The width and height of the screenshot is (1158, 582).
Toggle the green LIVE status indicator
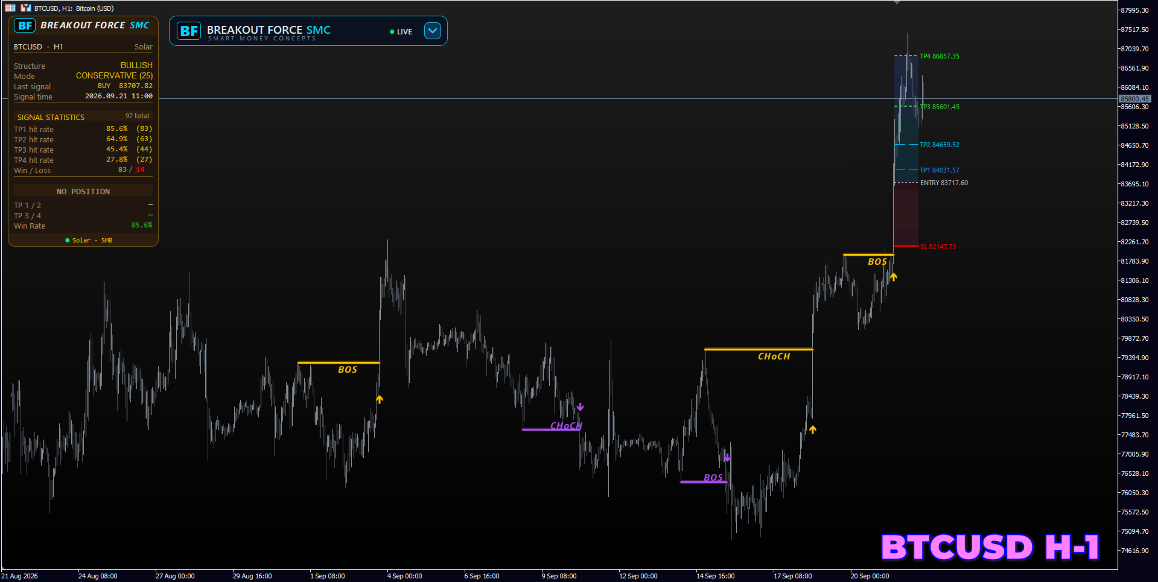401,31
